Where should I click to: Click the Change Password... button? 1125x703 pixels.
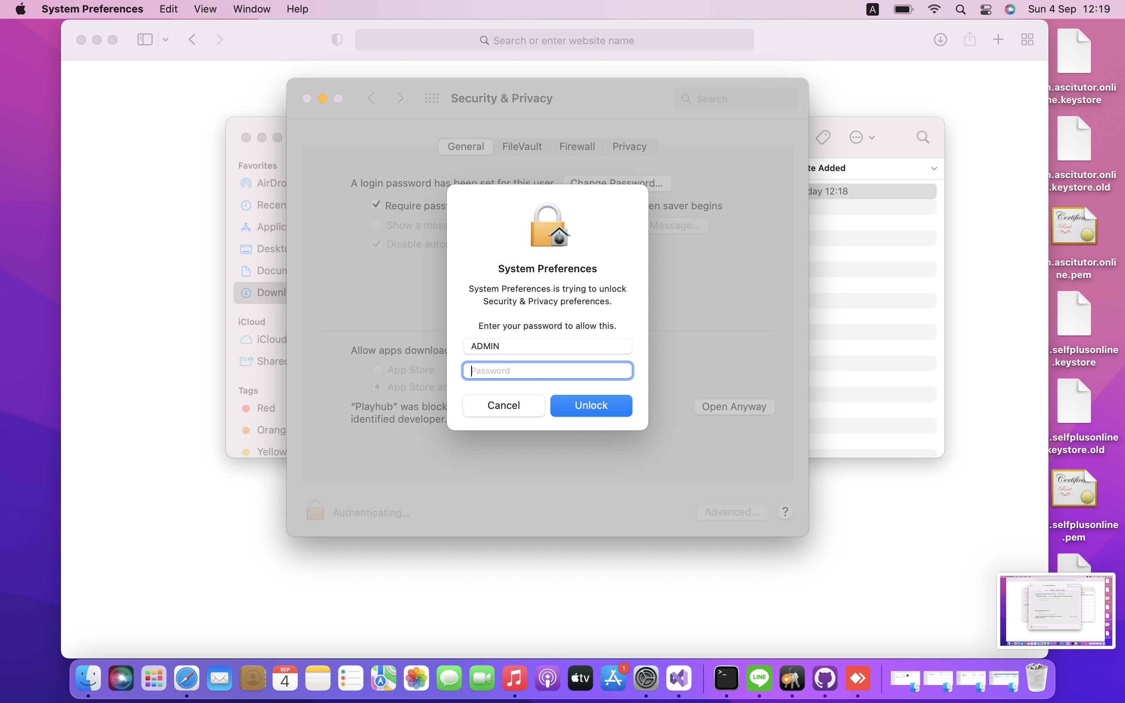pos(616,183)
